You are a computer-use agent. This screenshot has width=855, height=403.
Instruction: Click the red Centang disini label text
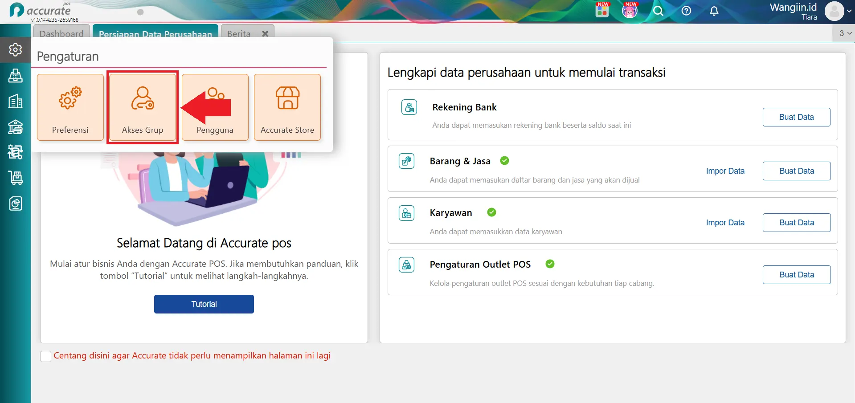click(192, 356)
